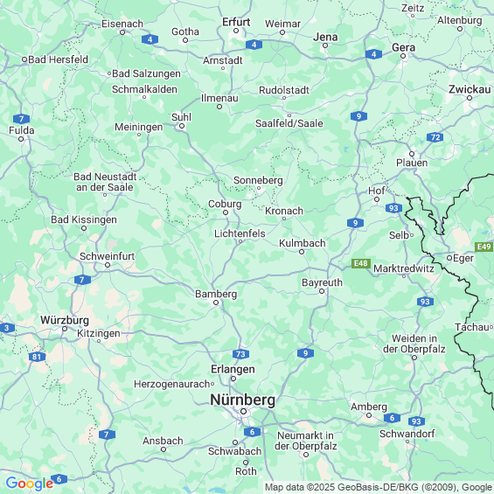Click the A3 highway shield at left edge

(7, 328)
